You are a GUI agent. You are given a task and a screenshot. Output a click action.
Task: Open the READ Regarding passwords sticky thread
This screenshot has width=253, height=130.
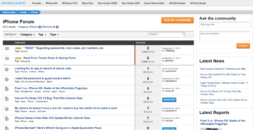tap(63, 48)
